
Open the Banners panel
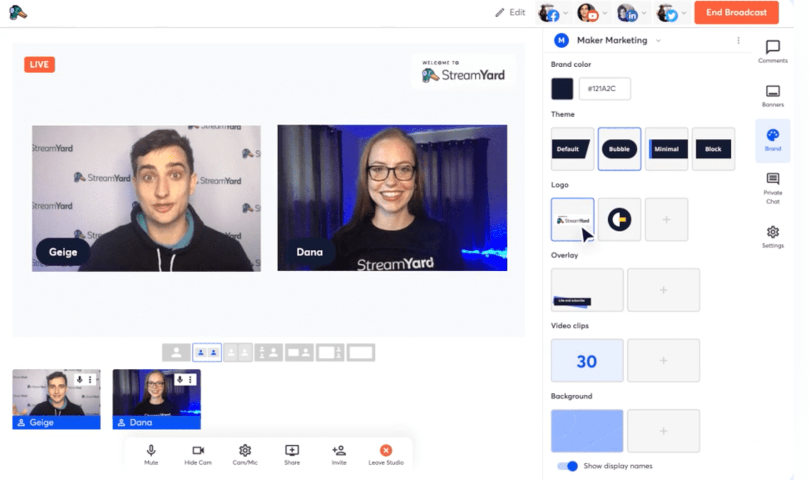coord(772,96)
